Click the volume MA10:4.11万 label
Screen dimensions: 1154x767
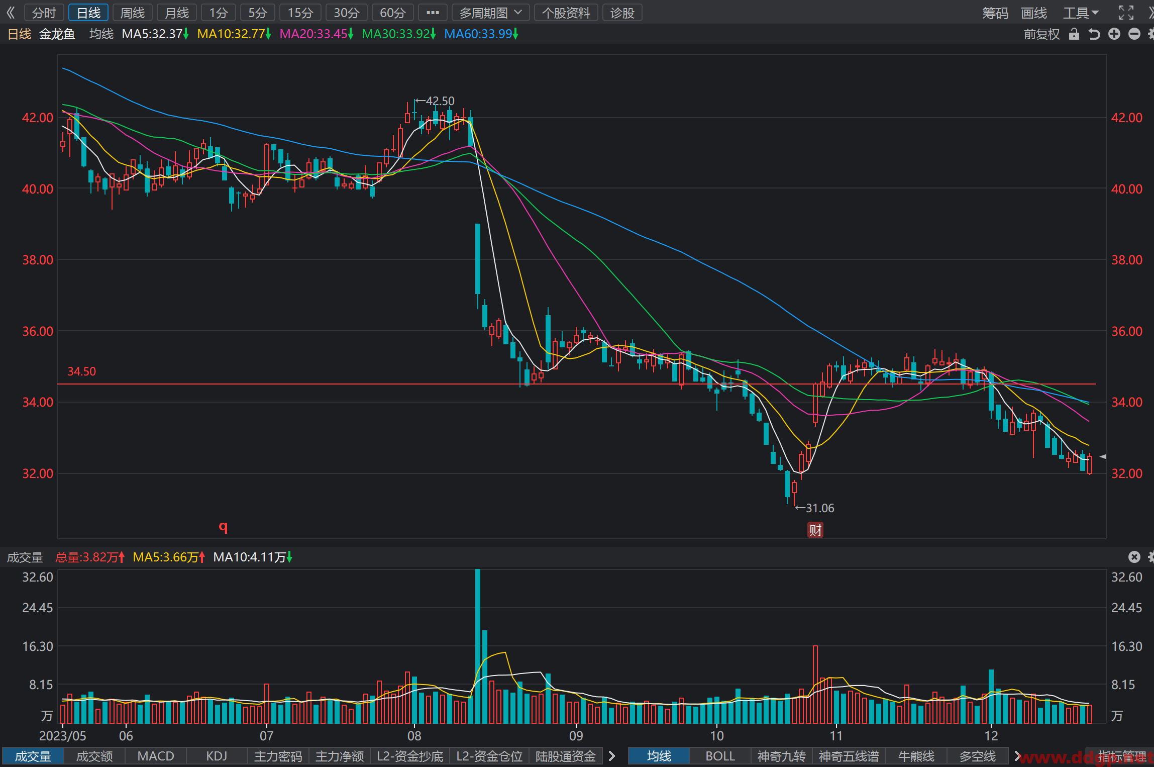(252, 557)
